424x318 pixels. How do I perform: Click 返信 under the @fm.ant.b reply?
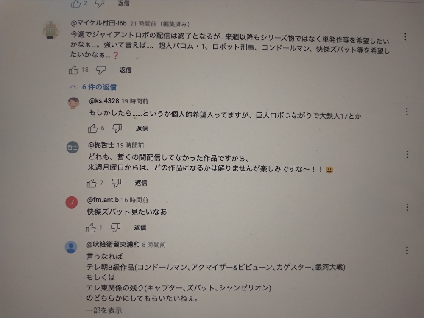[x=140, y=227]
